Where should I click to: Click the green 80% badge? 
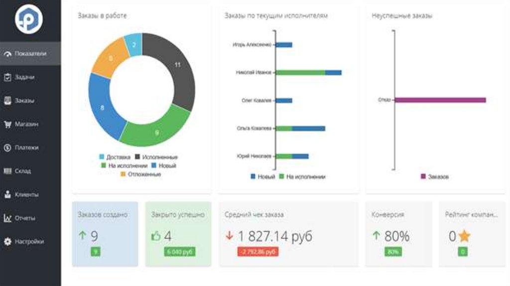393,252
